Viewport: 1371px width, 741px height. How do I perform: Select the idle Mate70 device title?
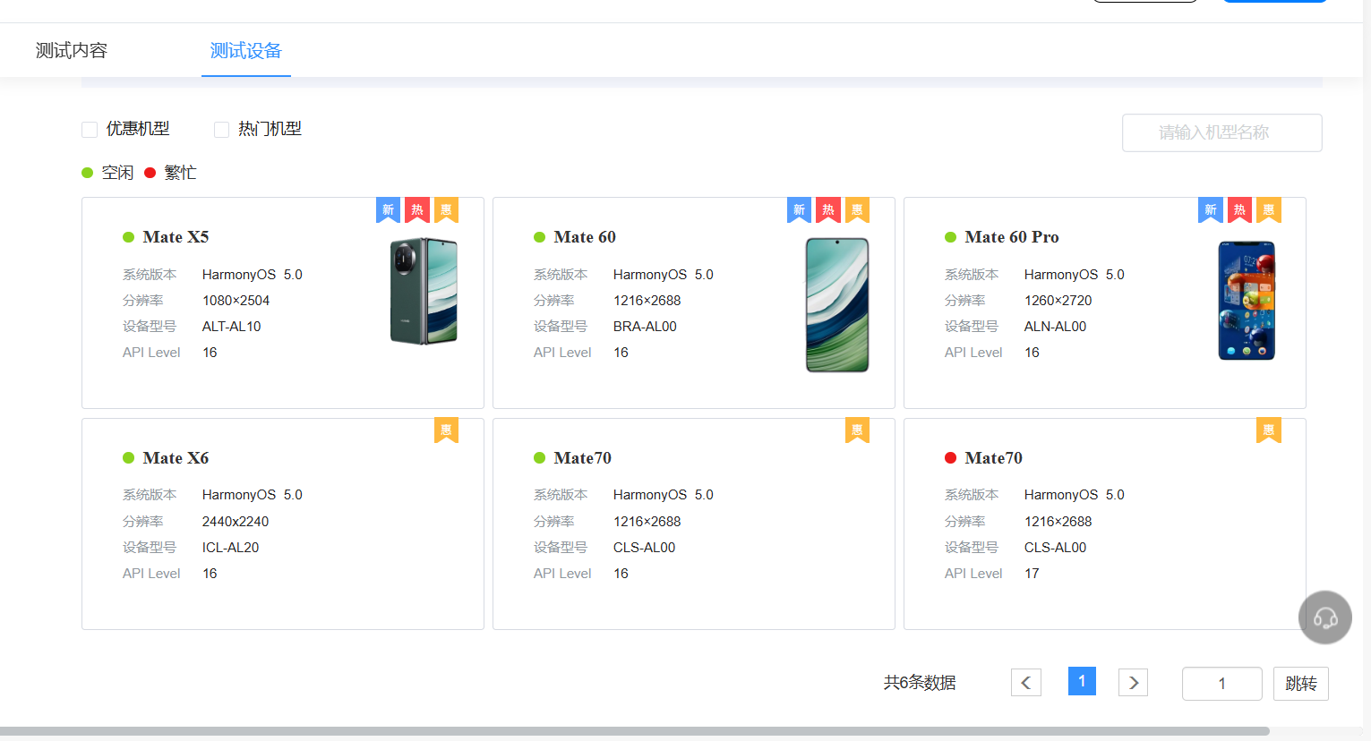(x=583, y=458)
